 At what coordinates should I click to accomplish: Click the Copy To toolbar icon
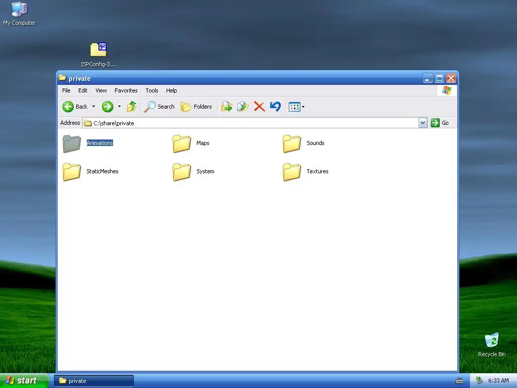click(x=243, y=107)
